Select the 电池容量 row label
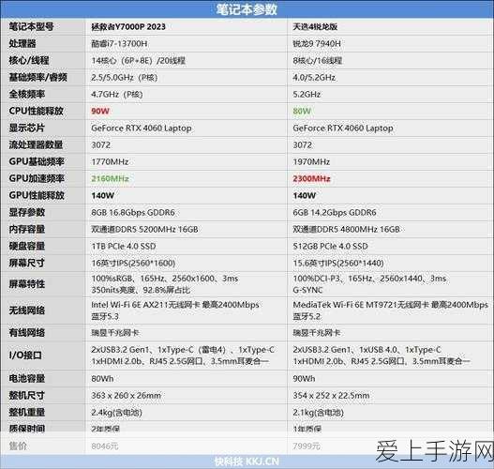The image size is (494, 469). point(27,378)
